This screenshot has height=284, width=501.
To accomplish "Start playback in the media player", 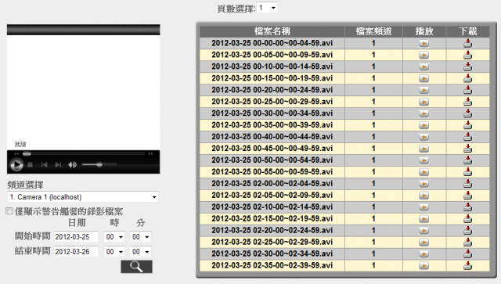I will (x=16, y=165).
